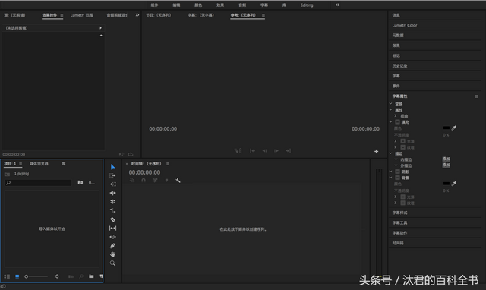Show more workspaces via top overflow chevron
The width and height of the screenshot is (486, 290).
(337, 5)
